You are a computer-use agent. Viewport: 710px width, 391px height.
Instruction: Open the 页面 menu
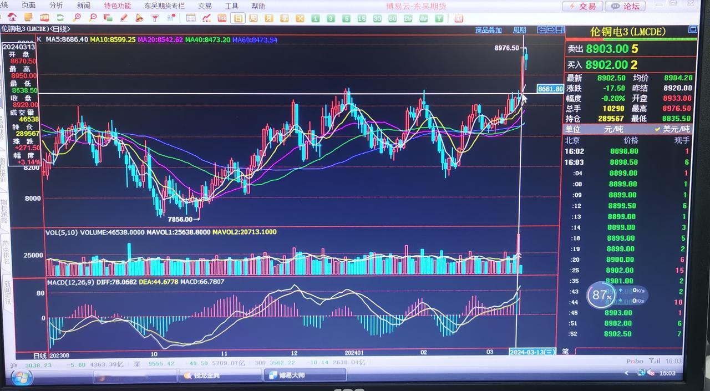28,5
